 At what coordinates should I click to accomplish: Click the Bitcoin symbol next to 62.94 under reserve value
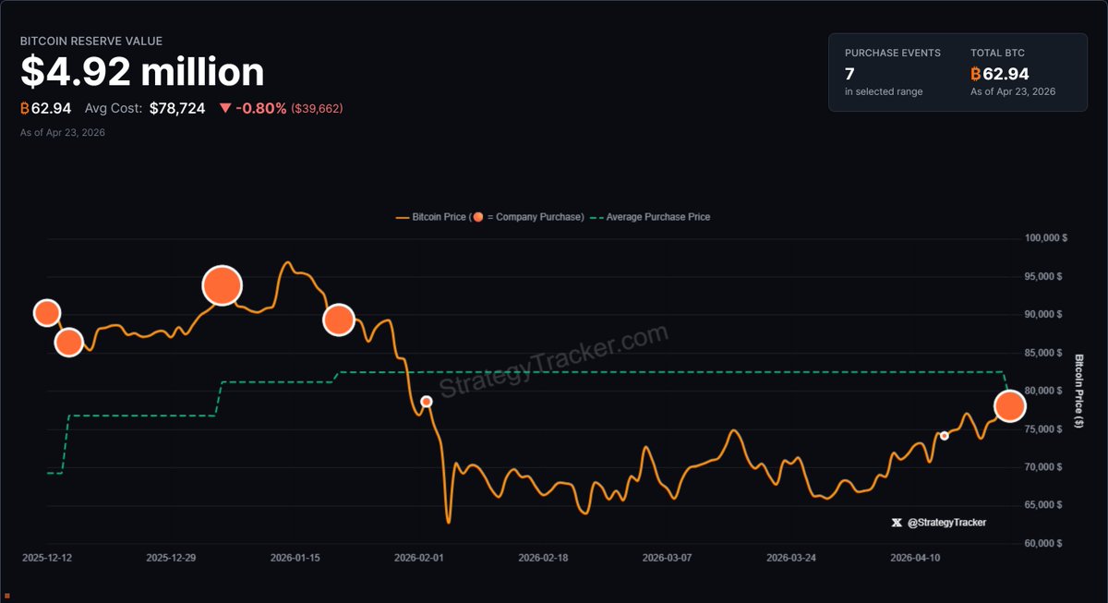click(x=25, y=108)
